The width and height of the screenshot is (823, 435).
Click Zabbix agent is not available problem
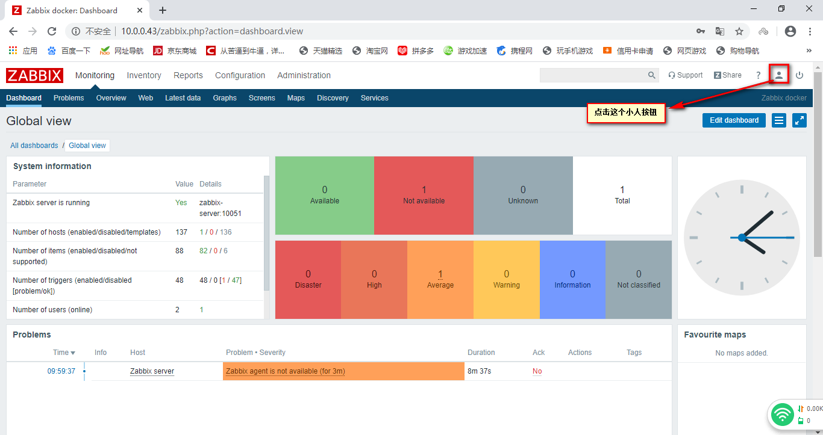click(286, 371)
